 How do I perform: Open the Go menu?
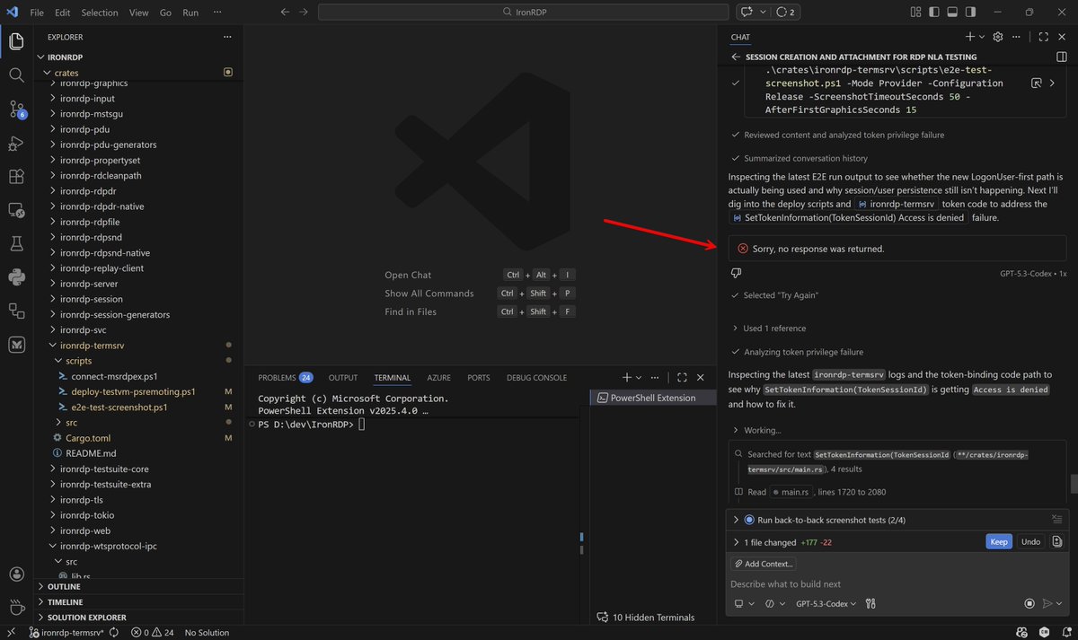pos(165,13)
